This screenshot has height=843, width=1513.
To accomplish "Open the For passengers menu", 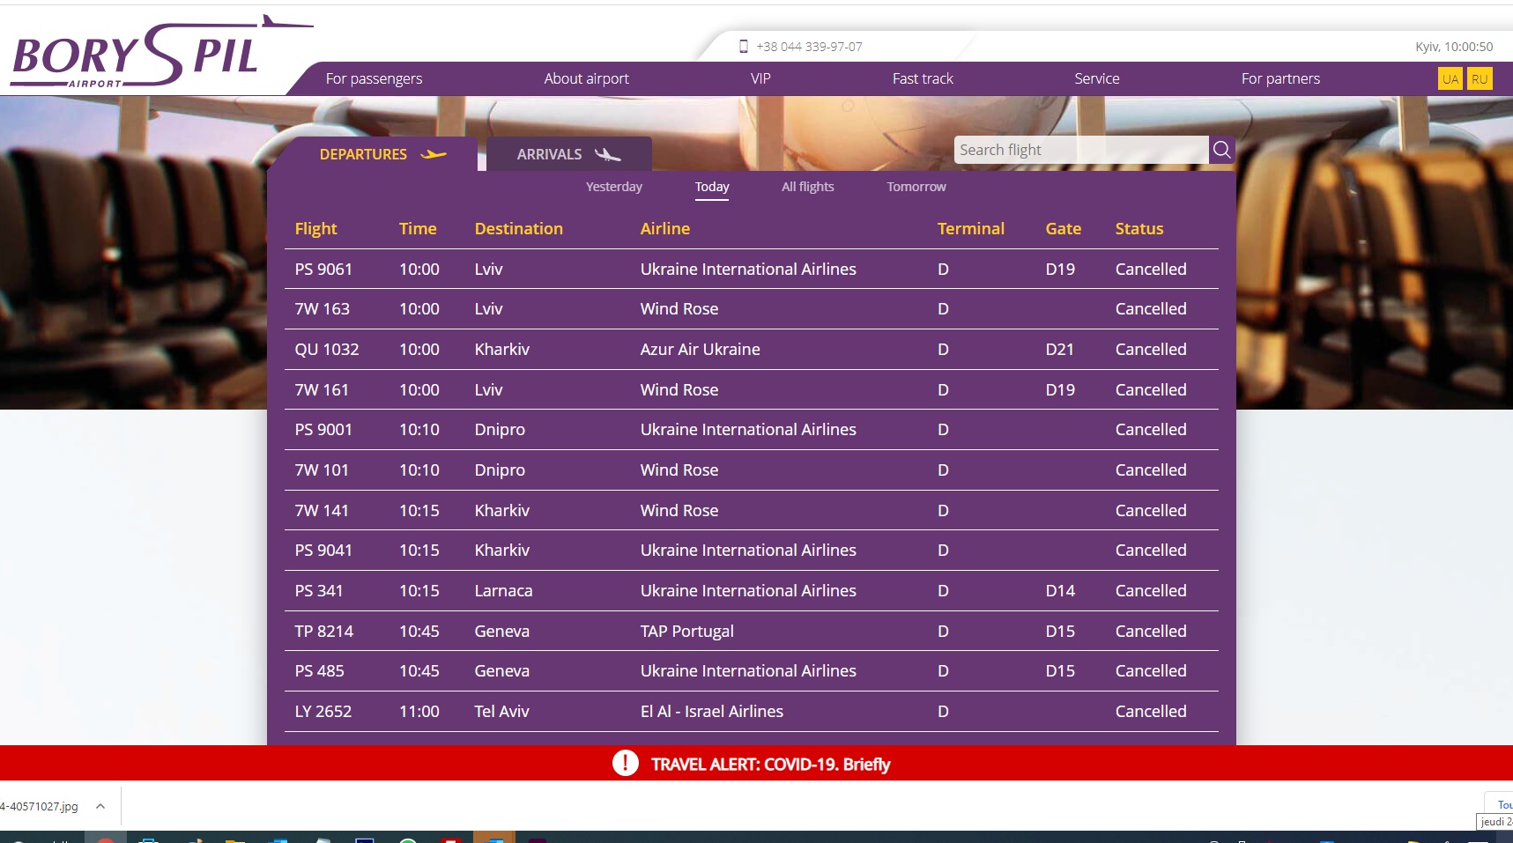I will pyautogui.click(x=374, y=78).
